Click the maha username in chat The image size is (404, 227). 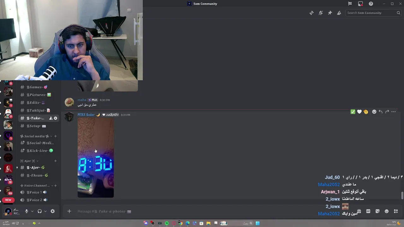[x=82, y=100]
